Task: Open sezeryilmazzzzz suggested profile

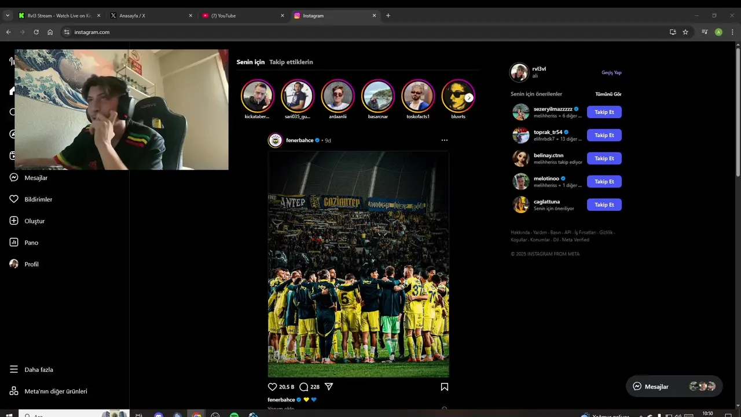Action: (x=553, y=109)
